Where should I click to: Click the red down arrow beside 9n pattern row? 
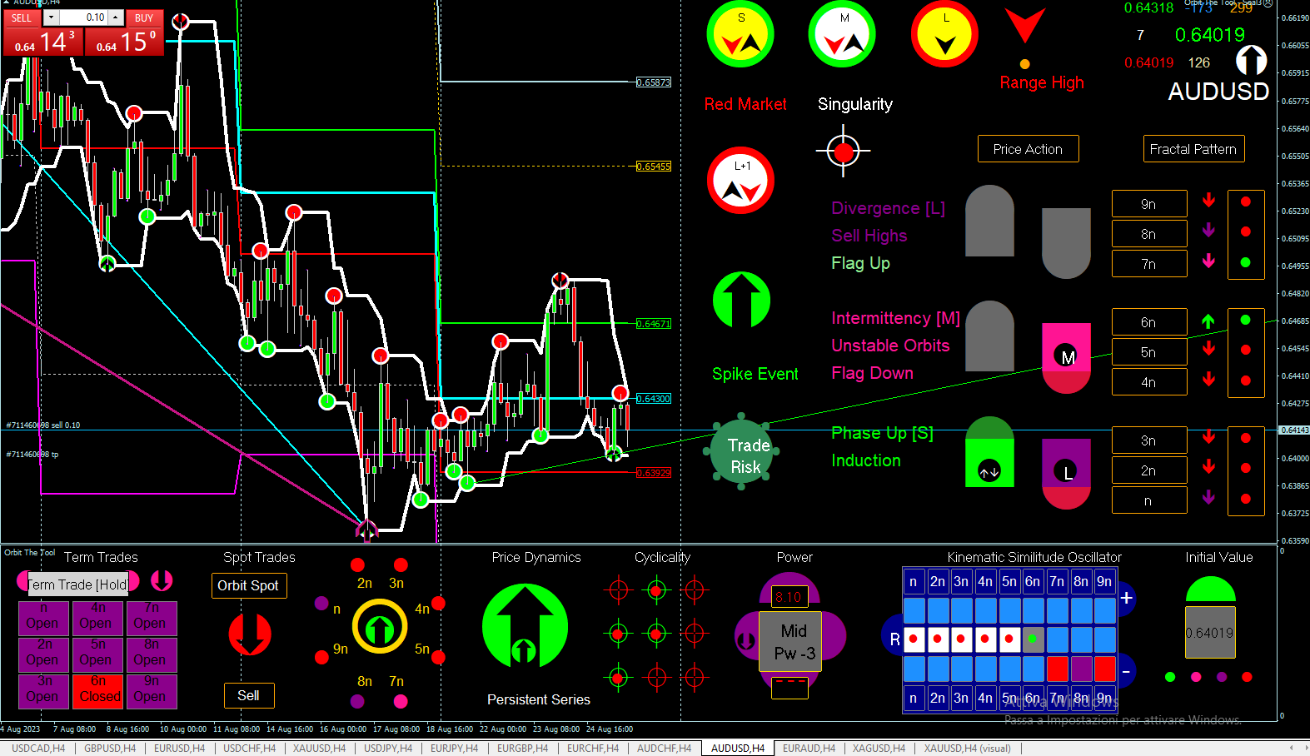pyautogui.click(x=1208, y=201)
